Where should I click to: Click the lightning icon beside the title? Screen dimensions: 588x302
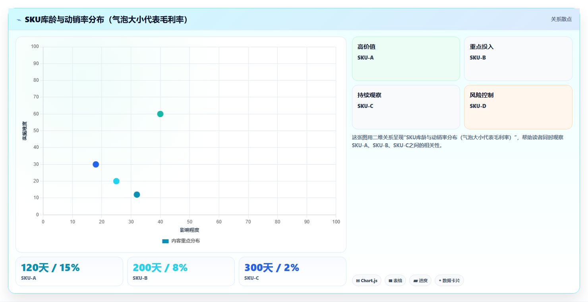[x=19, y=20]
